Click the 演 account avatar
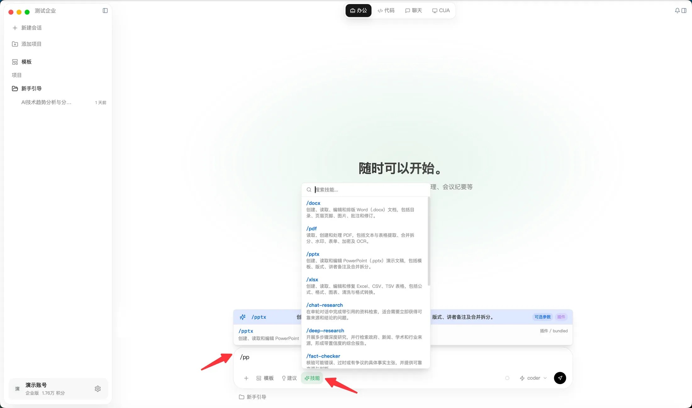 pyautogui.click(x=17, y=389)
